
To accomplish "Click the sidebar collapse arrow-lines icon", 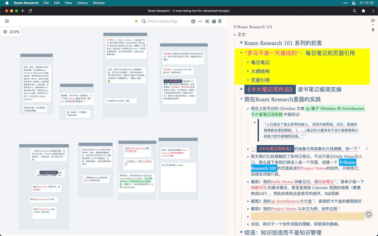I will [x=373, y=21].
